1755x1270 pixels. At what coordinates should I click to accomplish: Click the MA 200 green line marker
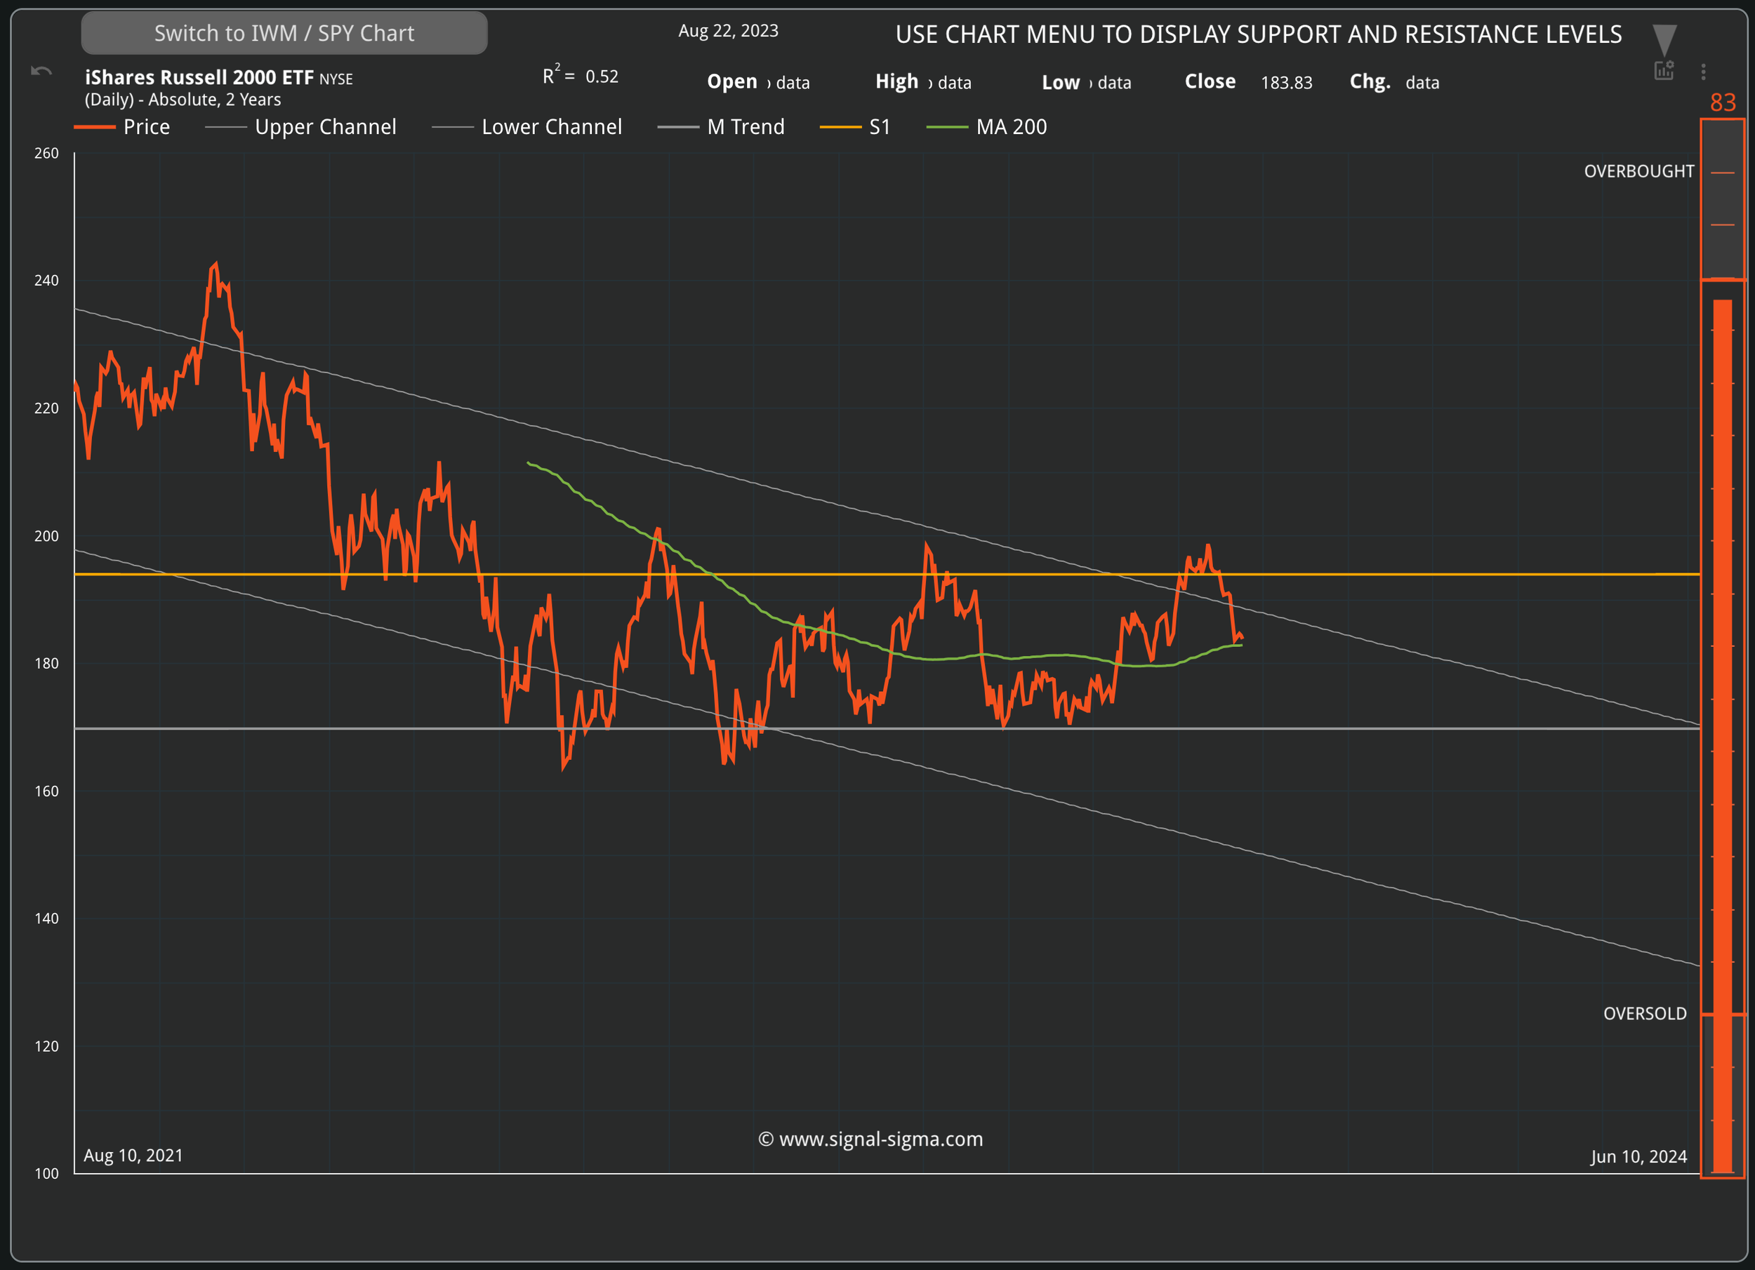(x=946, y=127)
